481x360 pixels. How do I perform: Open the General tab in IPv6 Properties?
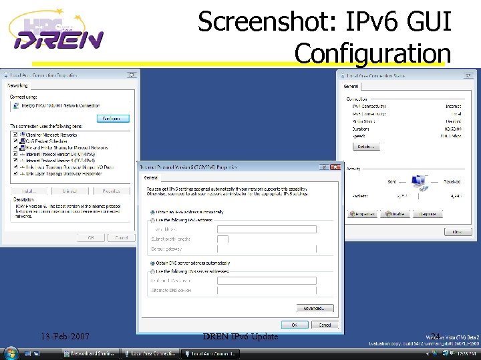point(150,177)
